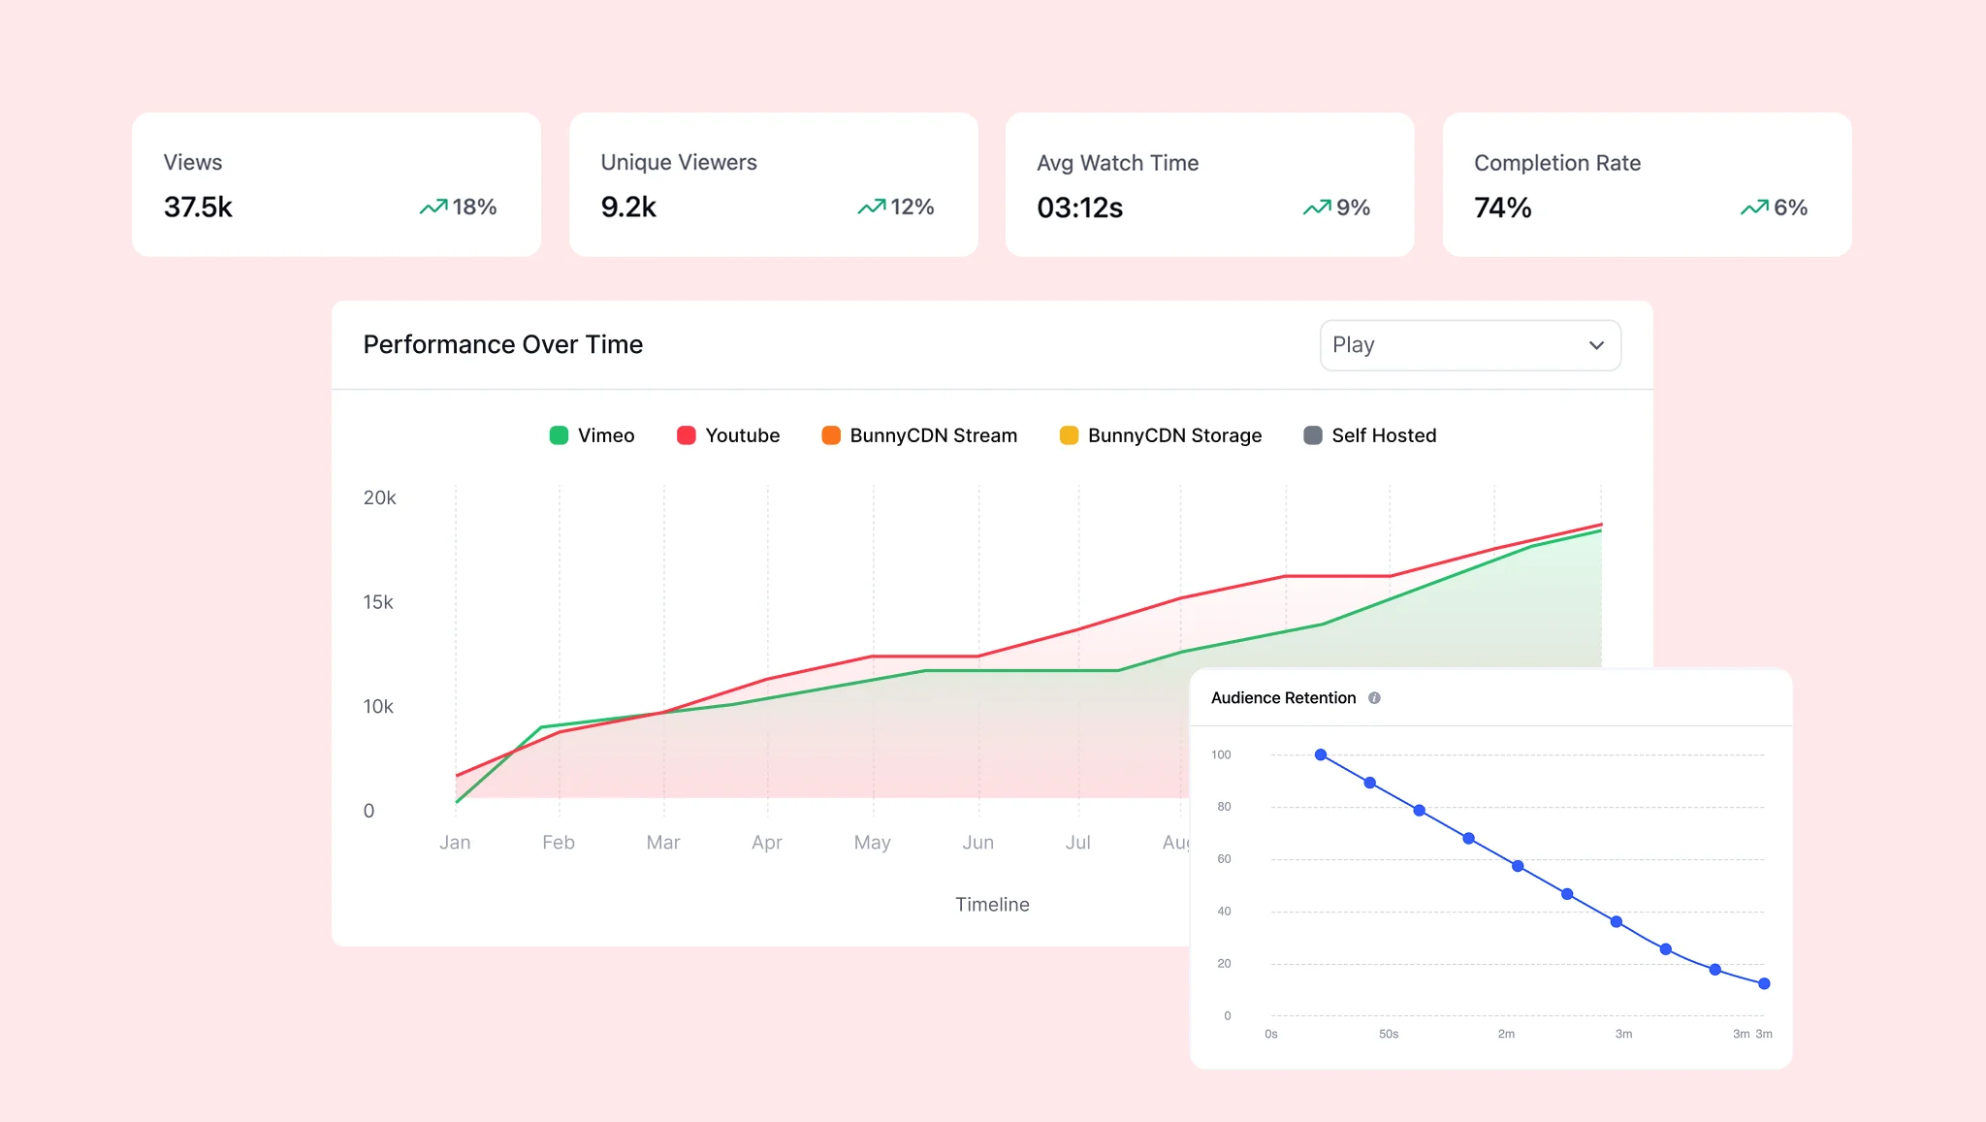The width and height of the screenshot is (1986, 1122).
Task: Click the Unique Viewers trend arrow icon
Action: tap(872, 207)
